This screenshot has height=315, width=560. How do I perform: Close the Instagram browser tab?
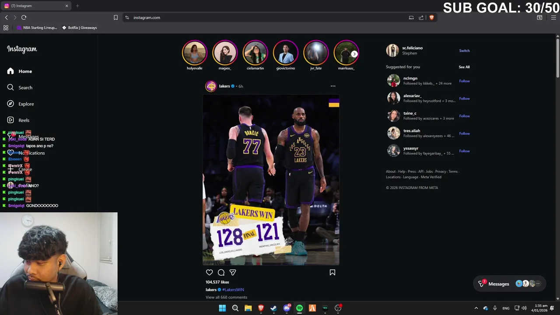pos(66,6)
